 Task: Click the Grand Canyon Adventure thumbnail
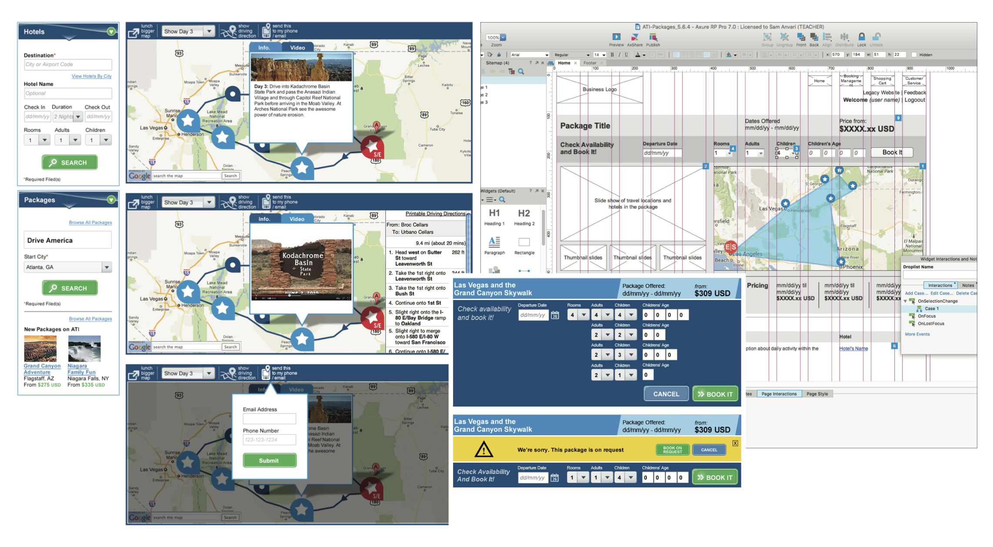tap(40, 348)
